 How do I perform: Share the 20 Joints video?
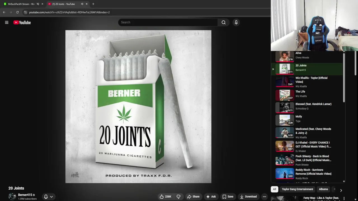tap(193, 197)
